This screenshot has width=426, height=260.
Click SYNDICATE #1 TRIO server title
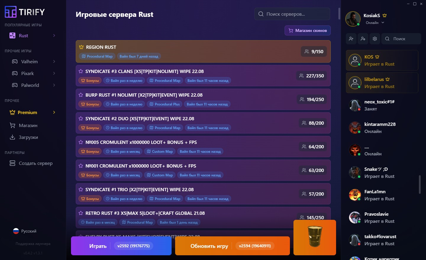139,189
